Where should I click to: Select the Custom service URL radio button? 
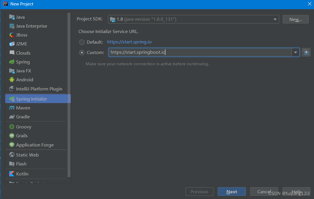(82, 53)
